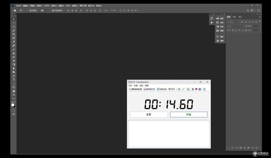The width and height of the screenshot is (271, 158).
Task: Select the Elliptical Marquee tool
Action: tap(14, 23)
